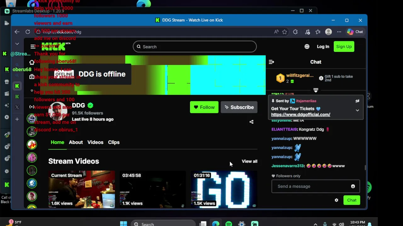Viewport: 403px width, 226px height.
Task: Add page to browser favorites
Action: (x=285, y=32)
